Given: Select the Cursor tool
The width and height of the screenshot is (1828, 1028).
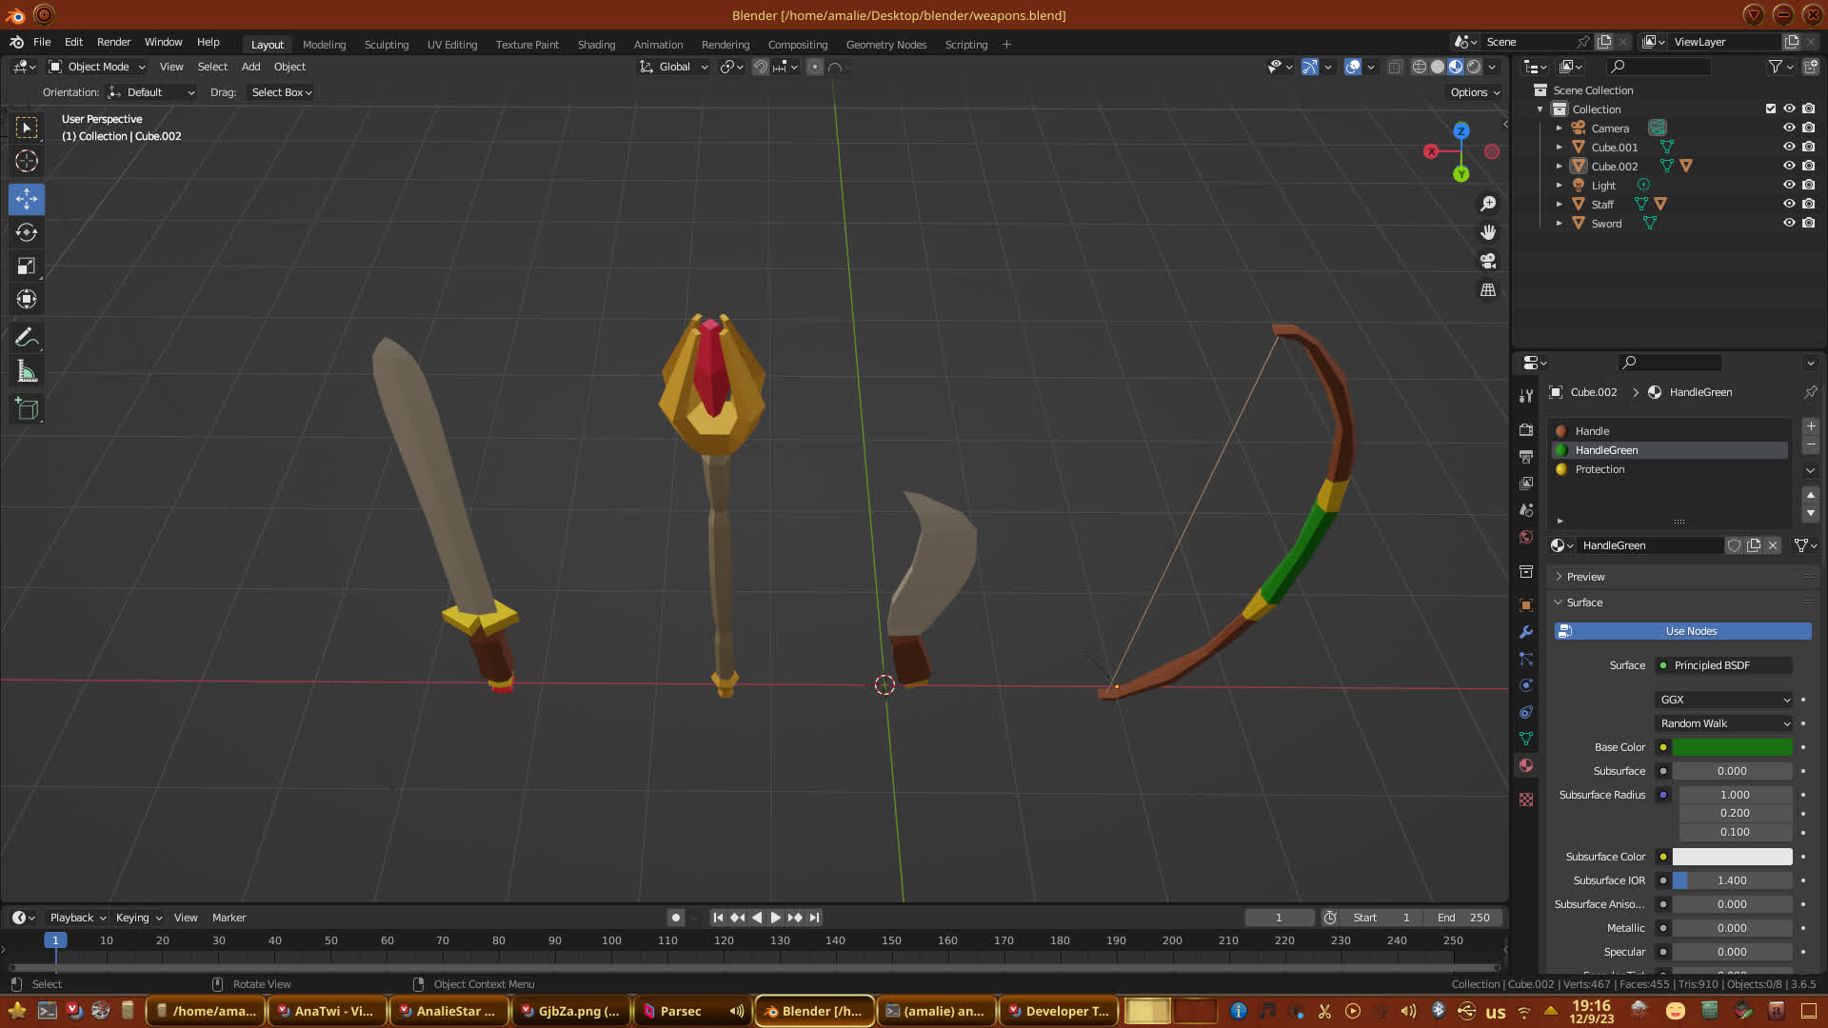Looking at the screenshot, I should tap(27, 161).
